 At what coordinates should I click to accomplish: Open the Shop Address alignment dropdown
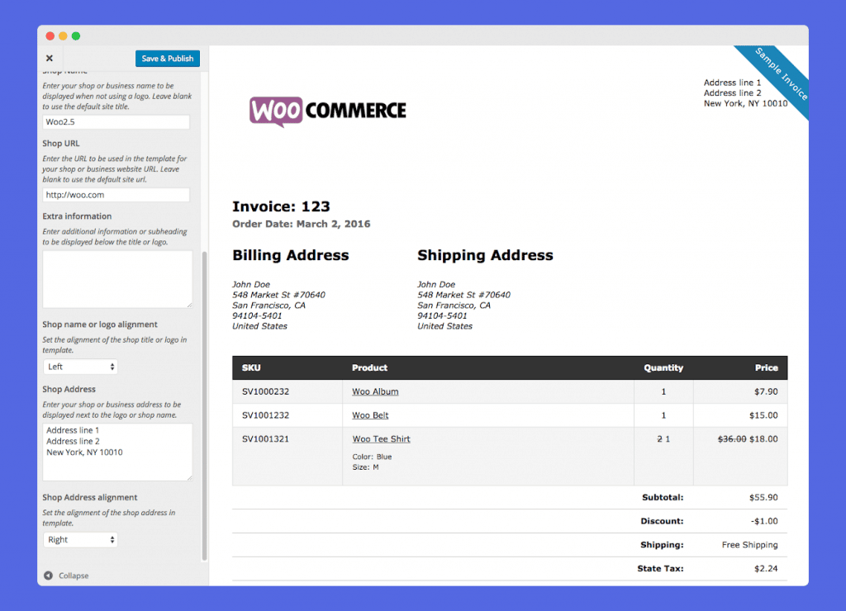click(80, 540)
